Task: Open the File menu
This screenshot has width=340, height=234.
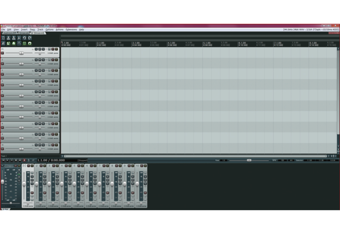Action: (3, 29)
